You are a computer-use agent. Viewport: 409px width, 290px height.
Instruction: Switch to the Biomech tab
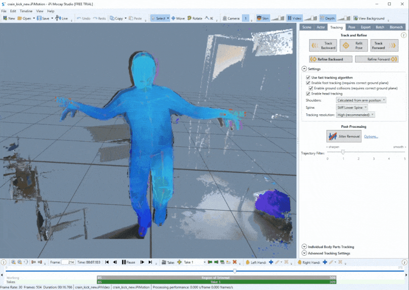pyautogui.click(x=396, y=27)
